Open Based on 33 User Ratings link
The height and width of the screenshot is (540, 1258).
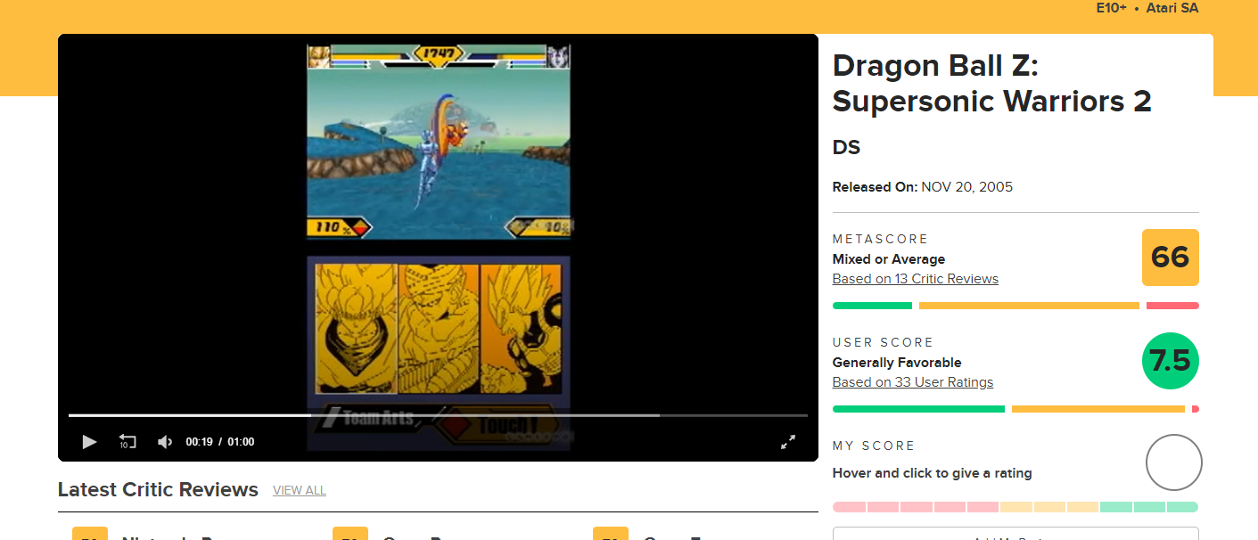pos(912,382)
